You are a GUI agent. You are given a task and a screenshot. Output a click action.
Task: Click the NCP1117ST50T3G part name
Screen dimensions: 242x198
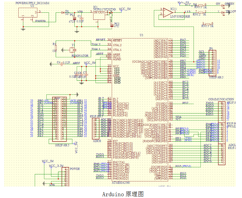coord(104,9)
